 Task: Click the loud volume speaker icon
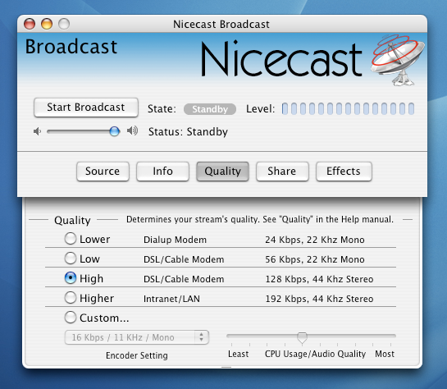point(132,131)
